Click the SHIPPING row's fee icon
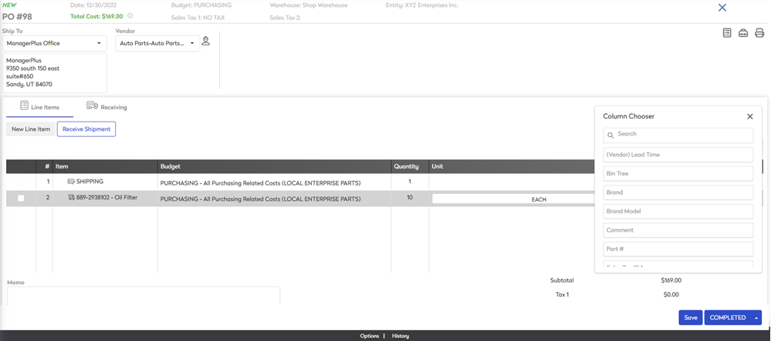771x341 pixels. pos(71,182)
